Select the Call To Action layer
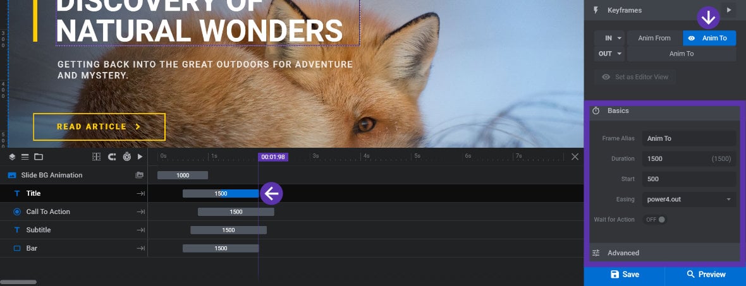Image resolution: width=746 pixels, height=286 pixels. coord(48,212)
